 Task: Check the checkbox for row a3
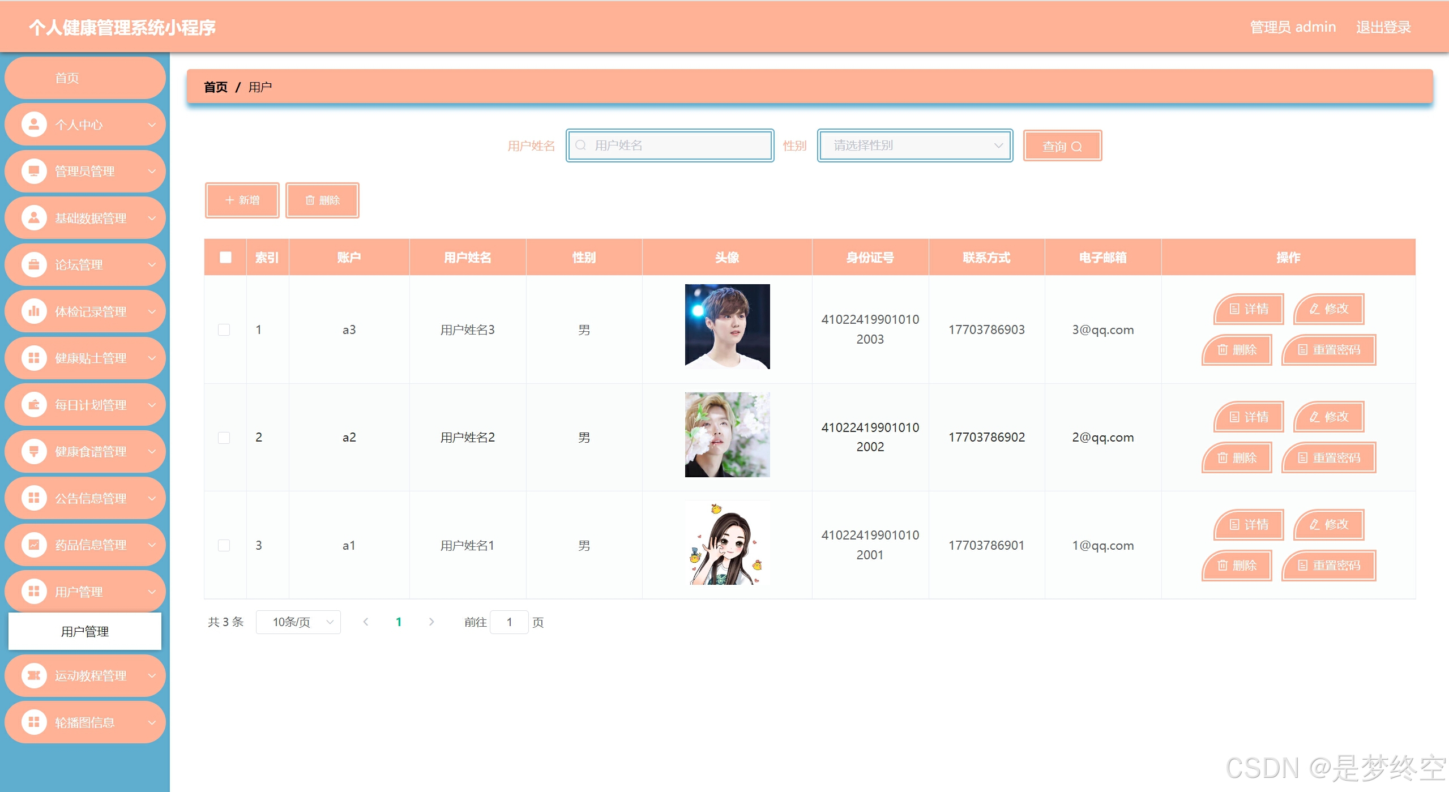coord(224,330)
